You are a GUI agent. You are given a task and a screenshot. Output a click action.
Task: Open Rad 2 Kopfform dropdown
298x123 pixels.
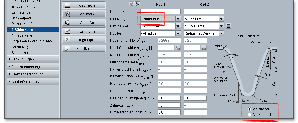(x=221, y=33)
